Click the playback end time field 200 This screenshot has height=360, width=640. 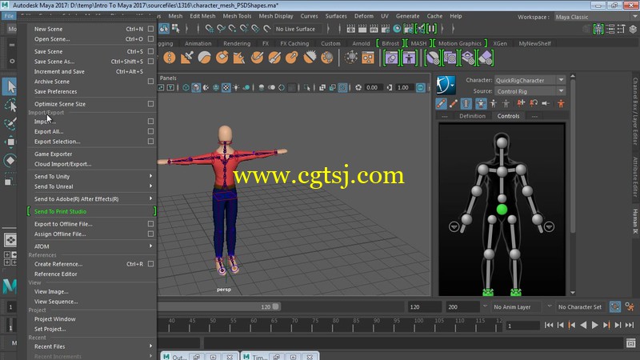click(x=463, y=306)
